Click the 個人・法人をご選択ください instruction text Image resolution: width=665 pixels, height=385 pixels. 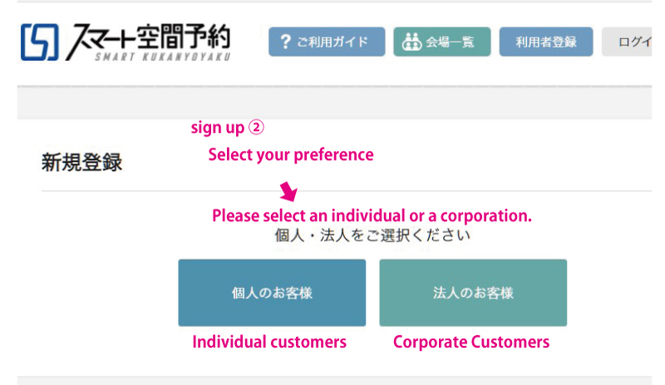coord(372,235)
